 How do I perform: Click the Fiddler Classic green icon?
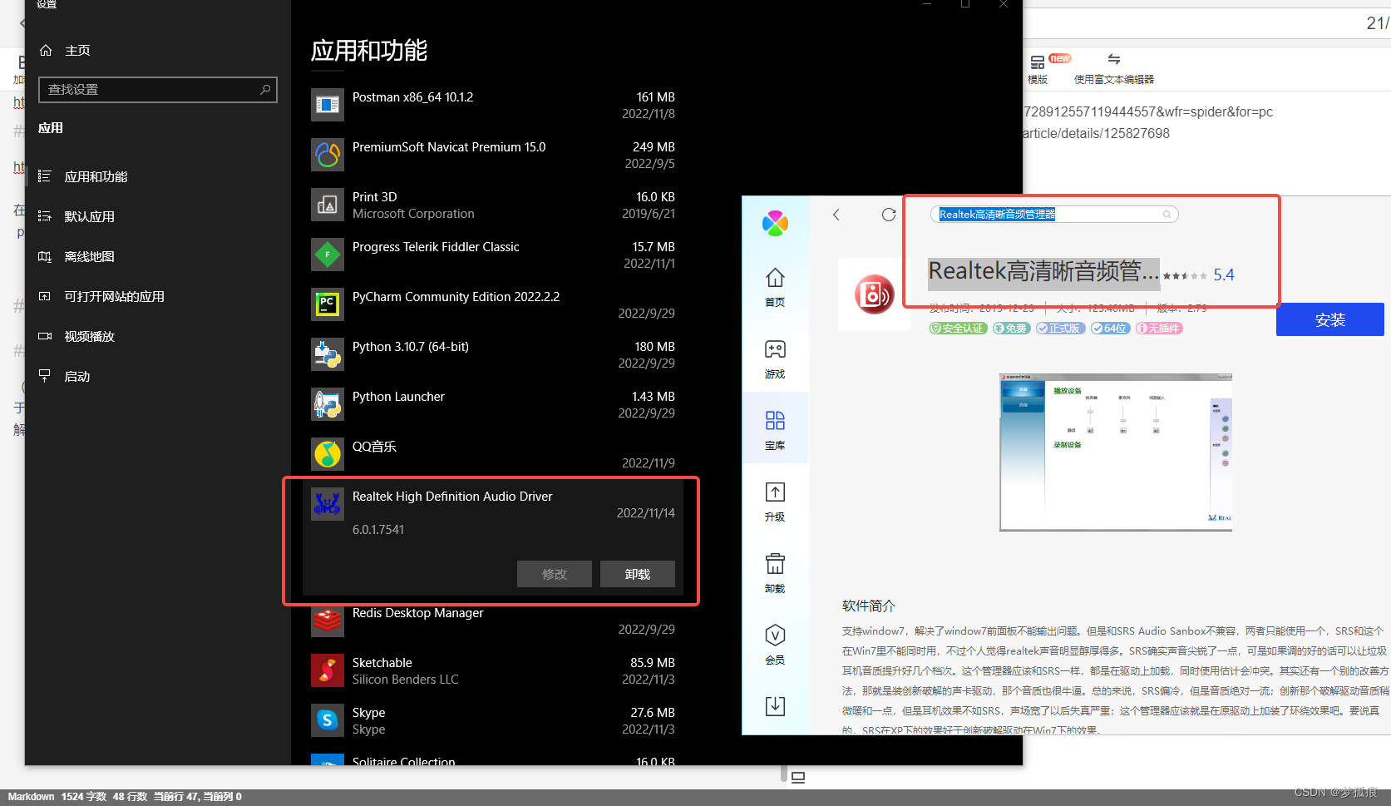point(328,255)
